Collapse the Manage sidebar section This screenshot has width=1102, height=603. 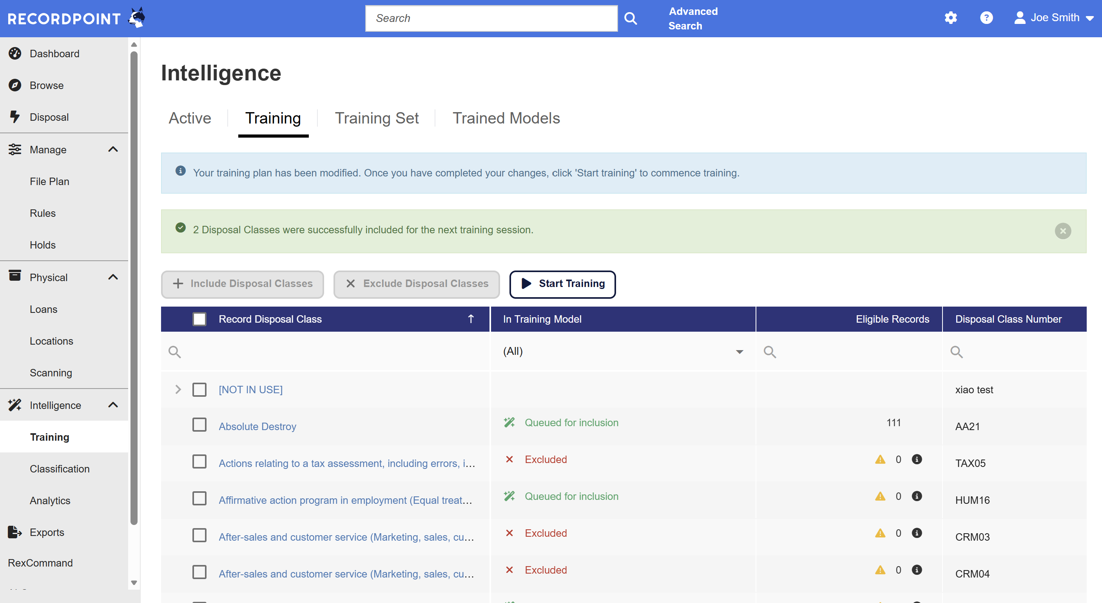tap(113, 149)
